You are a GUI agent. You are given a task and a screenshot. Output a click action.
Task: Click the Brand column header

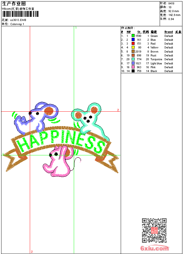click(169, 32)
